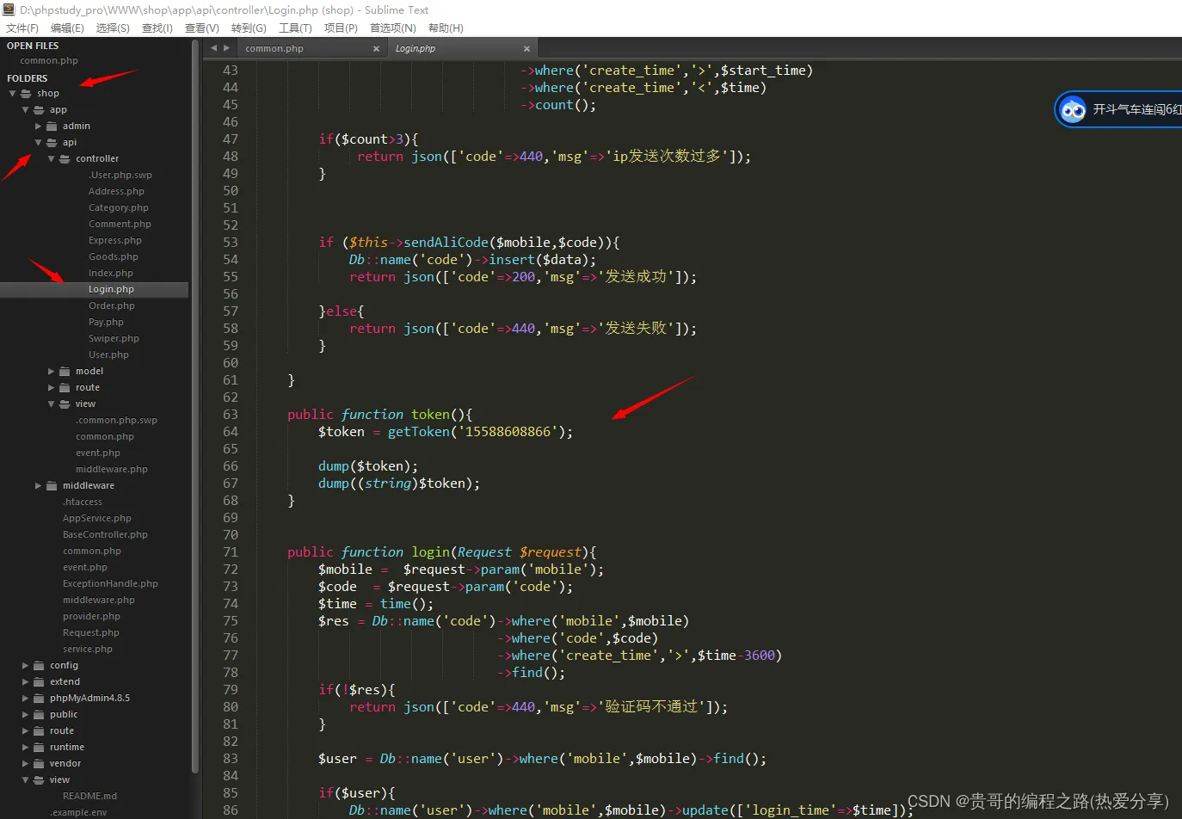Close the common.php tab

376,48
